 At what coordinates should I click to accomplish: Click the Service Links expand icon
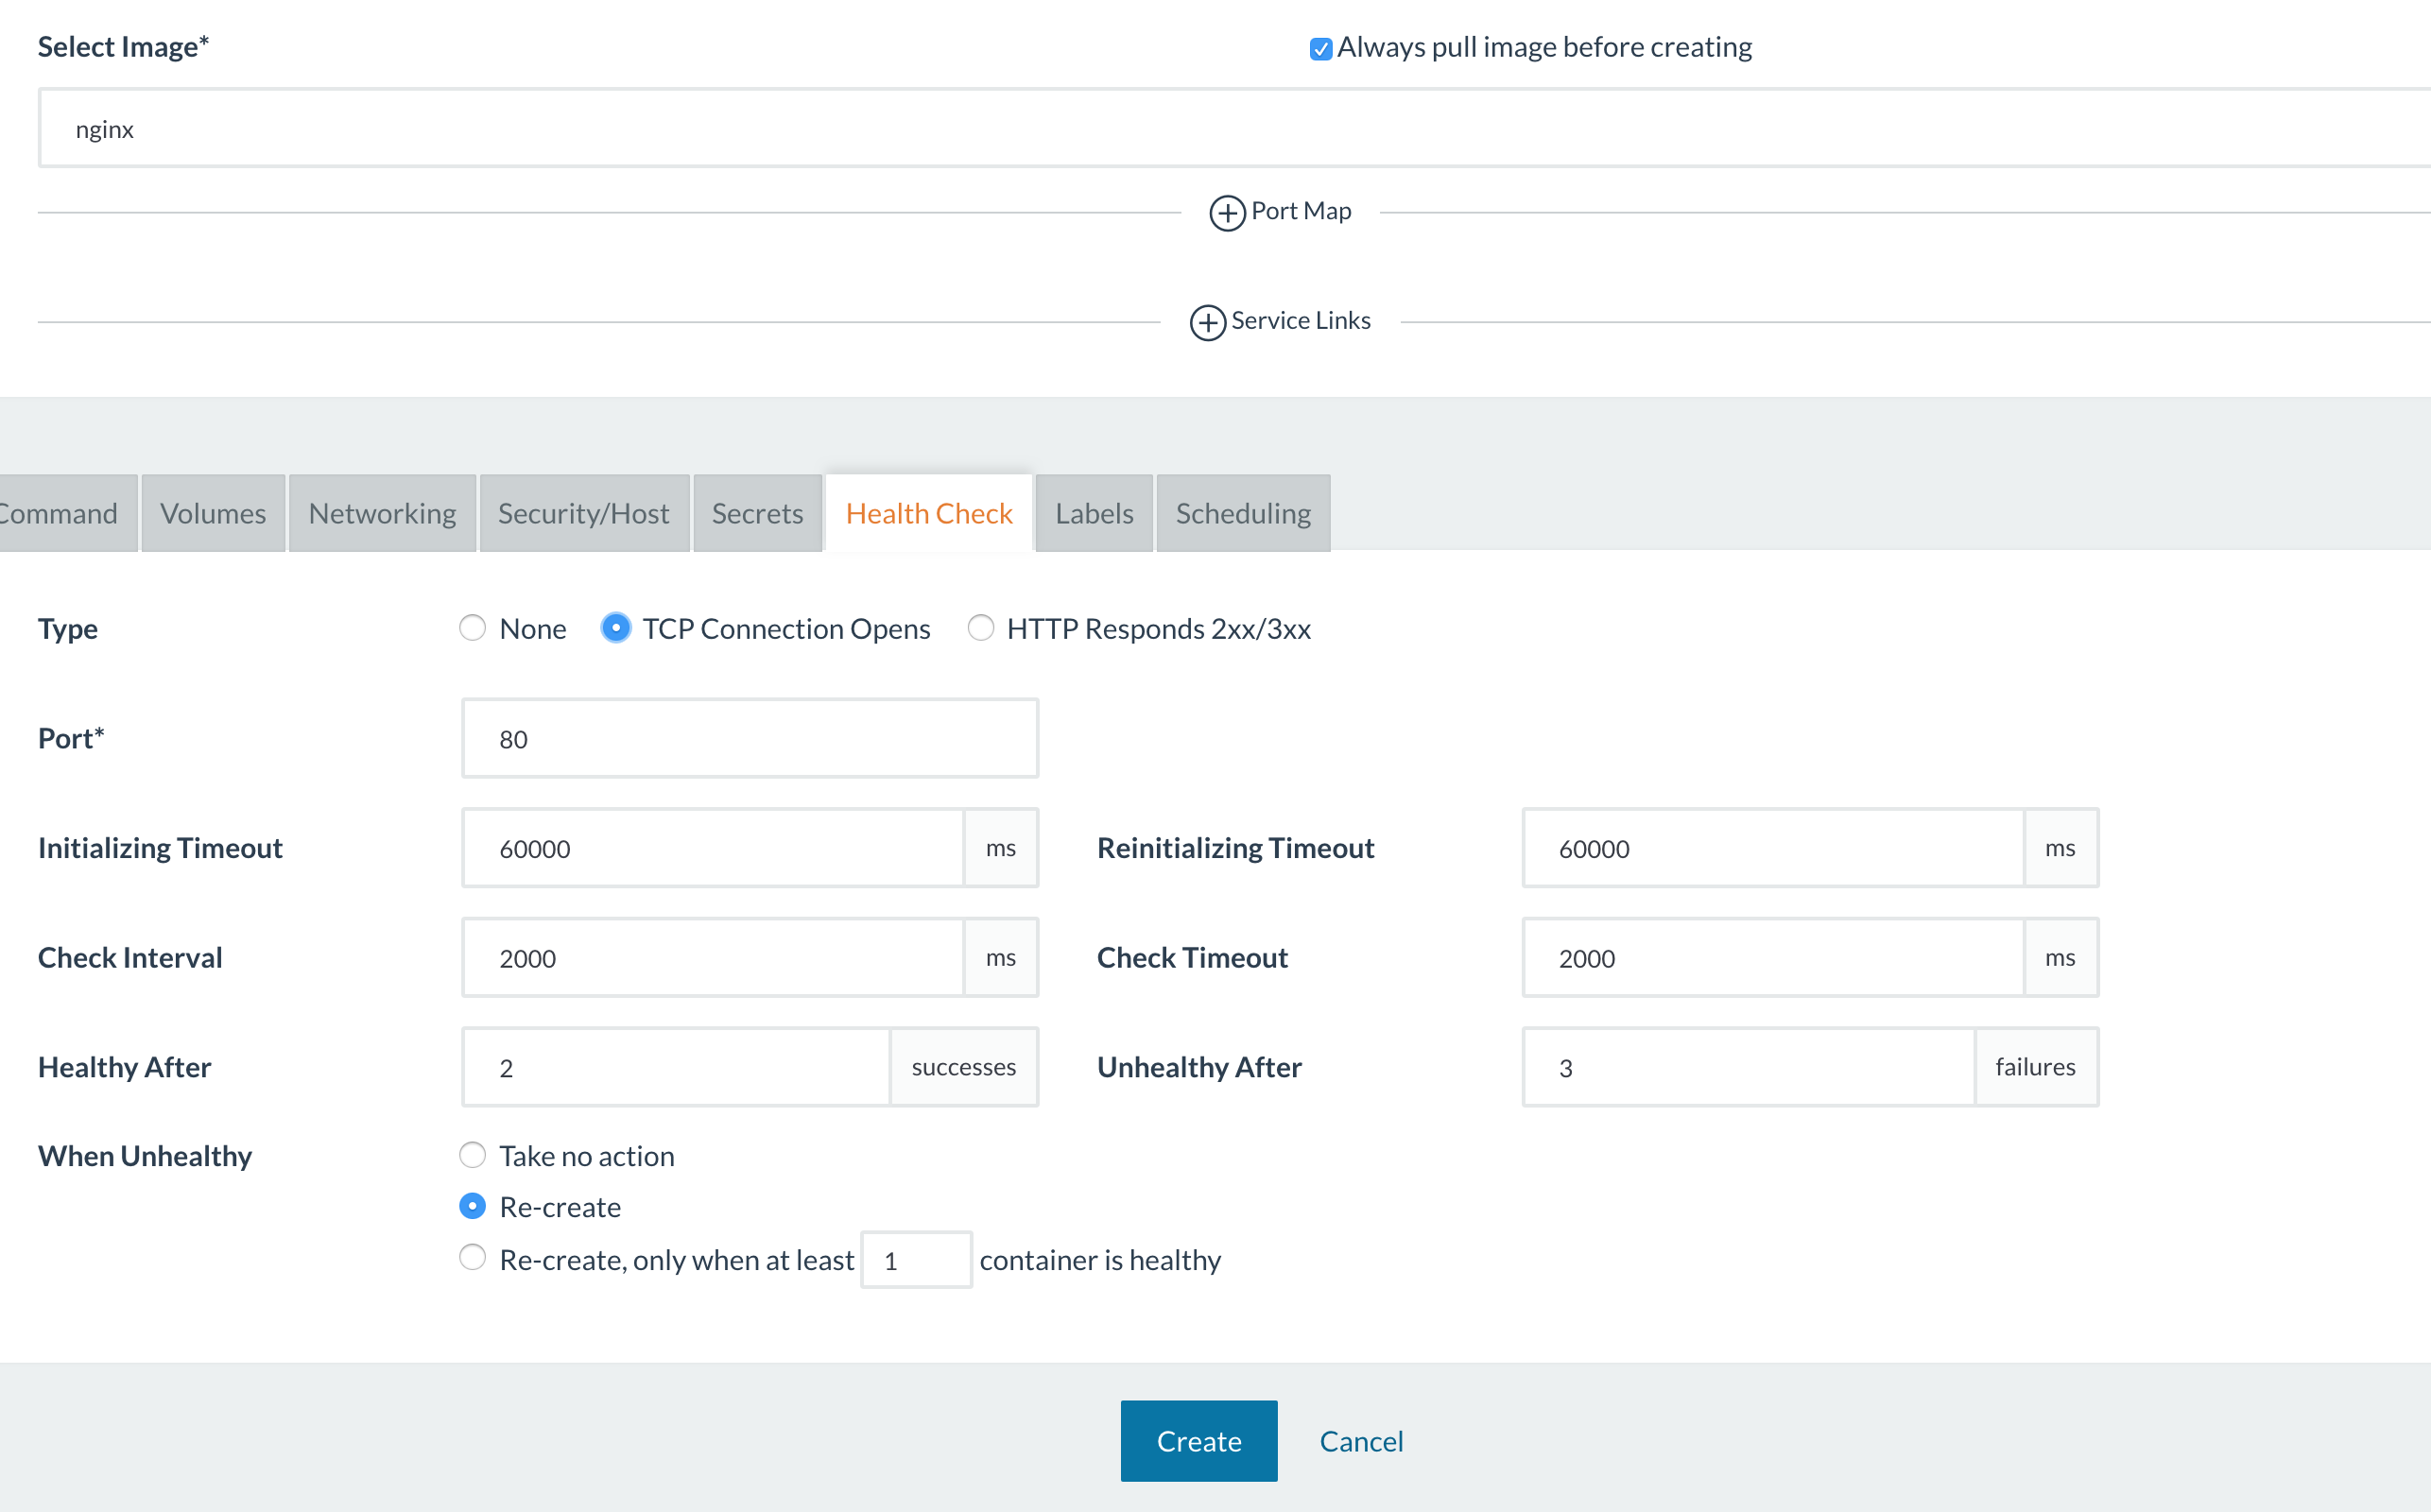pos(1207,320)
